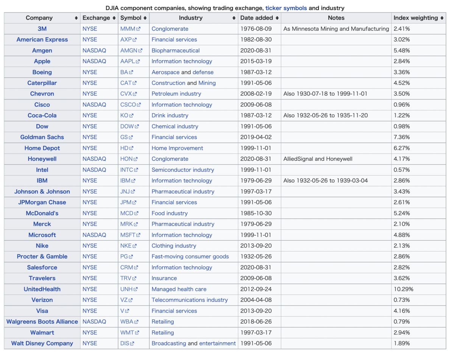Open the Coca-Cola company link

pos(42,115)
